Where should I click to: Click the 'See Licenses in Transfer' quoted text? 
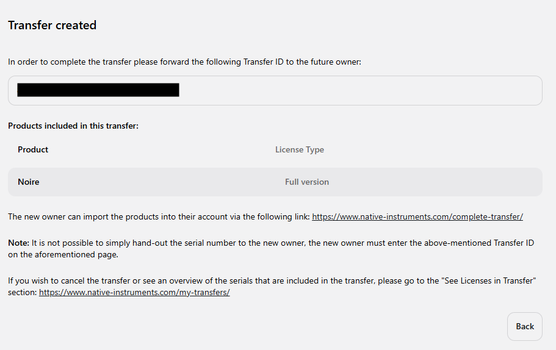(x=489, y=280)
